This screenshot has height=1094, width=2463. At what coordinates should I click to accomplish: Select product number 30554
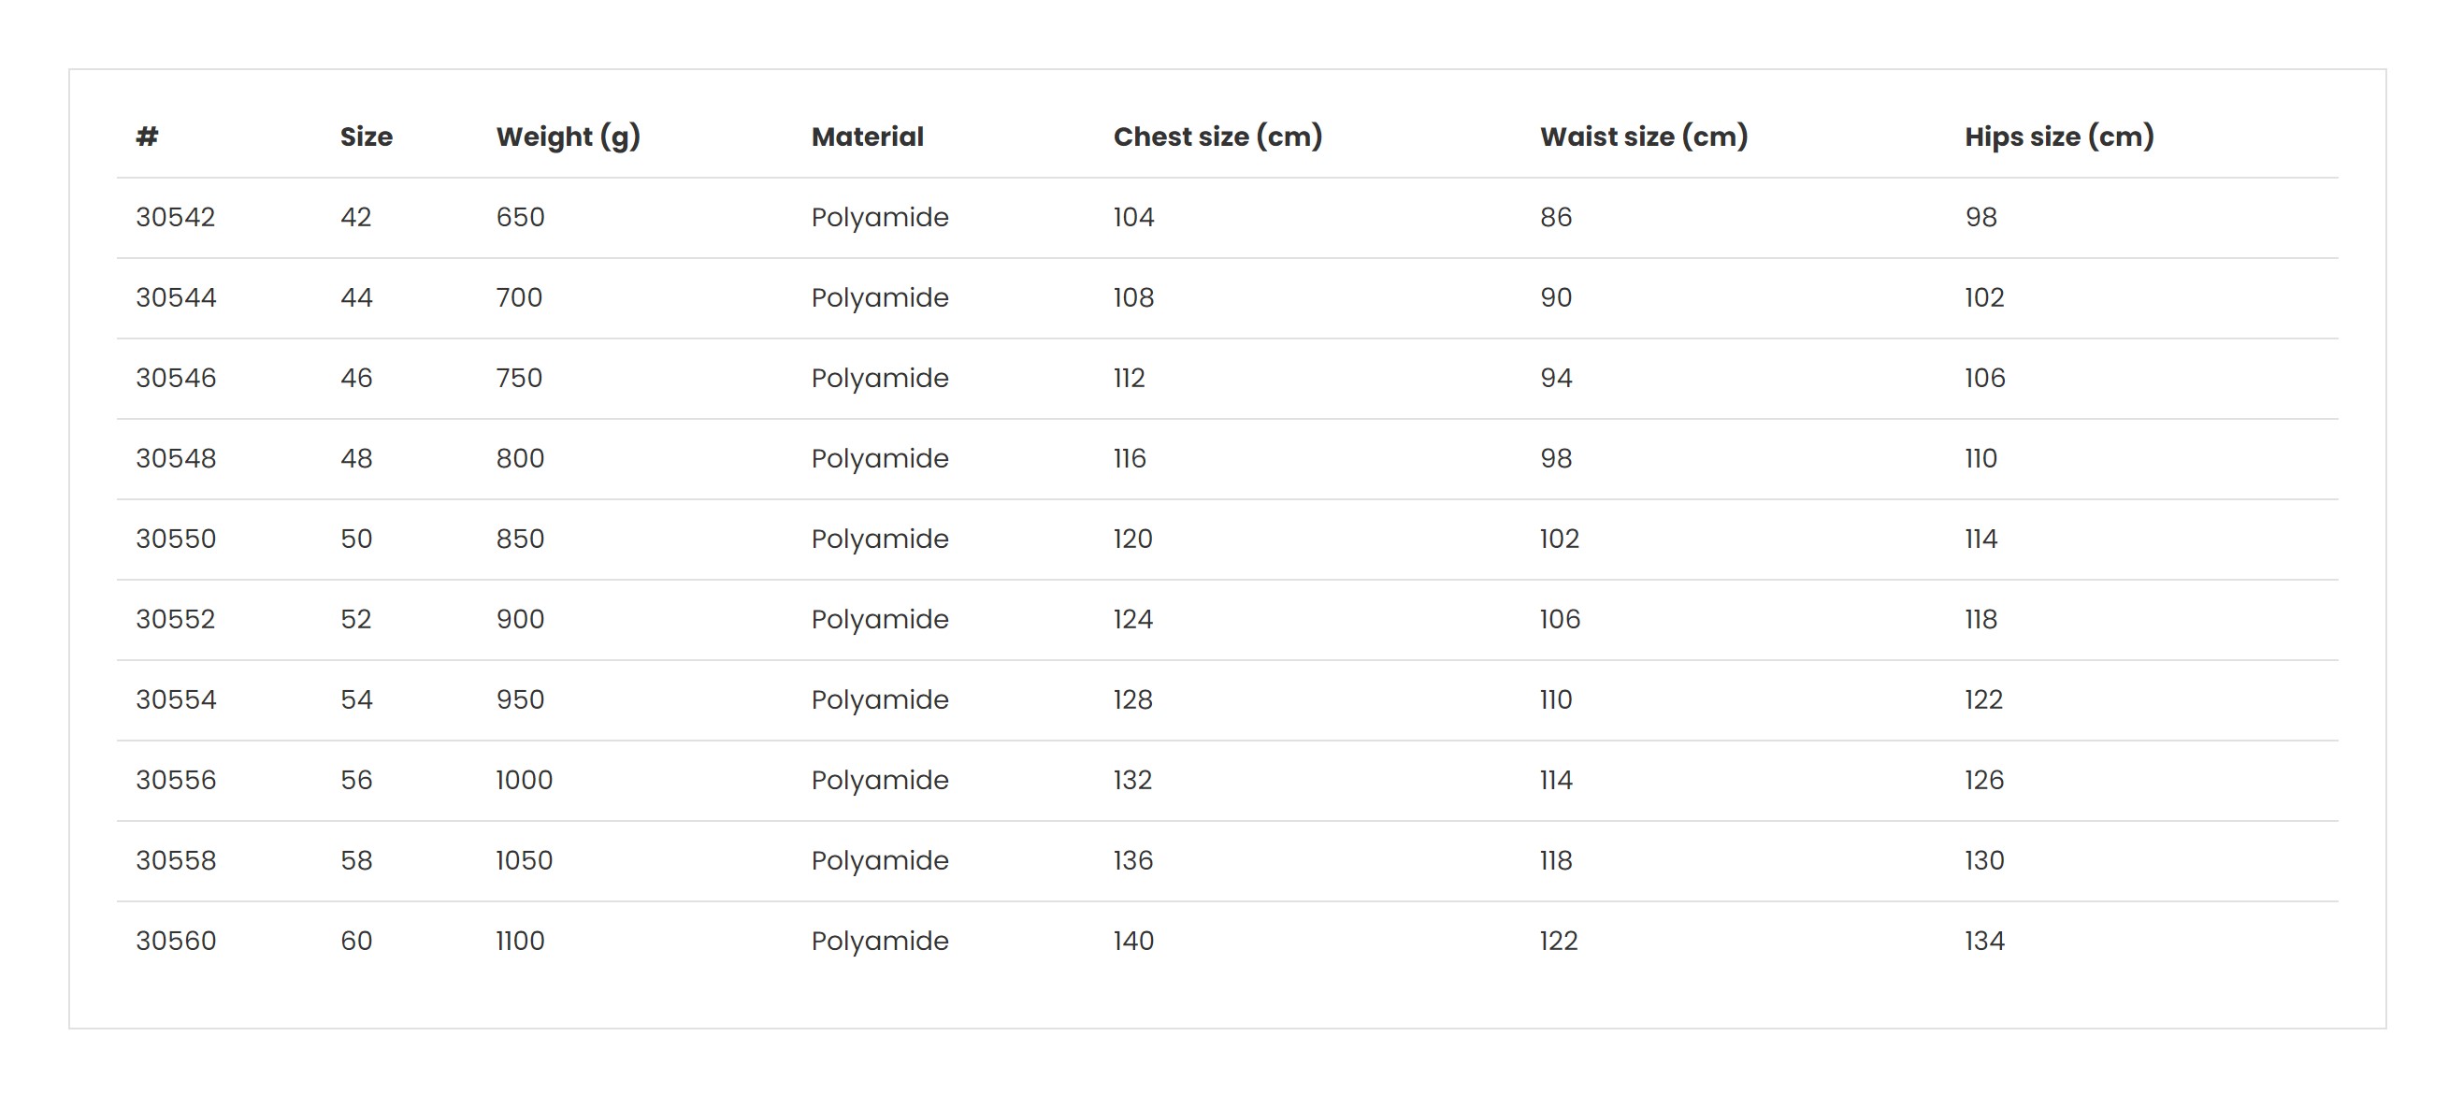[x=176, y=699]
